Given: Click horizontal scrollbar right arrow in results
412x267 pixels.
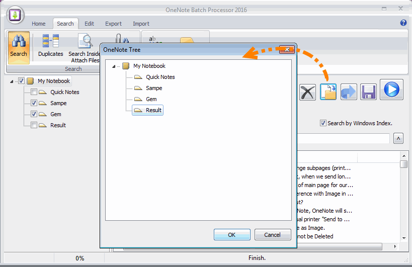Looking at the screenshot, I should (x=395, y=246).
